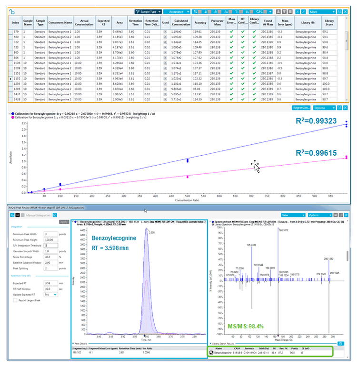Click the black peak review mode icon
This screenshot has width=357, height=367.
(19, 215)
